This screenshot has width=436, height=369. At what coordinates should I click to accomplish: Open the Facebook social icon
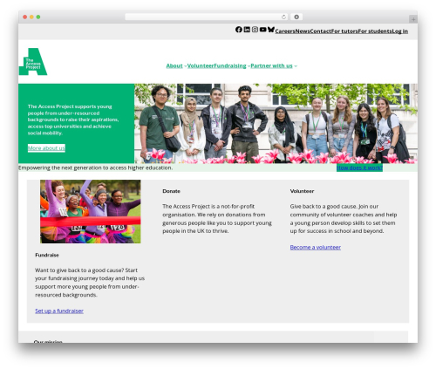coord(239,30)
